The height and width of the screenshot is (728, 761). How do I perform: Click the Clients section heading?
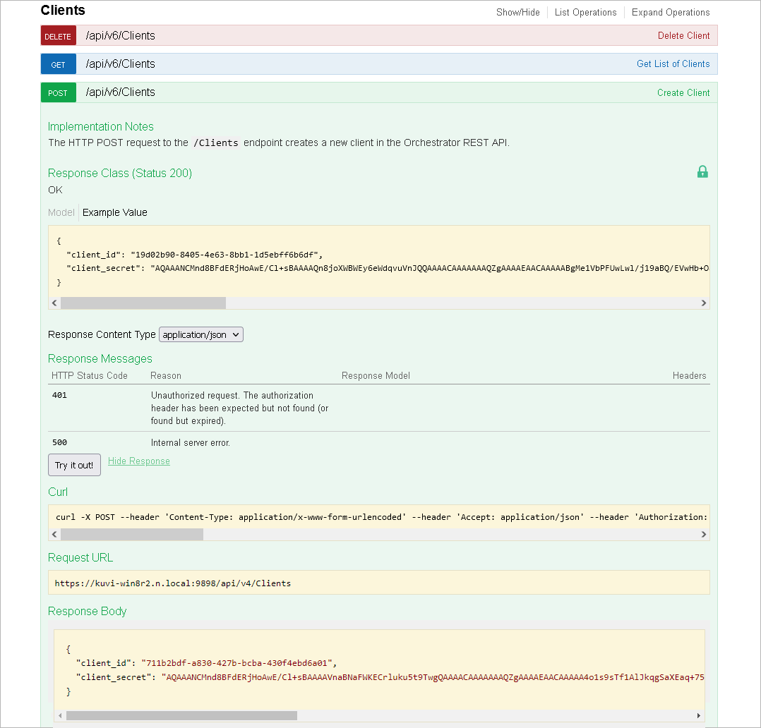[x=63, y=10]
